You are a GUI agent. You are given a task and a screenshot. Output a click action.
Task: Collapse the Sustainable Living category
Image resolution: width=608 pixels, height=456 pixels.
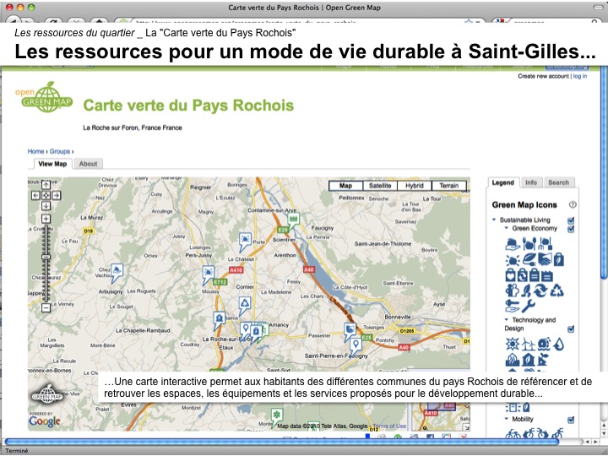pos(494,220)
